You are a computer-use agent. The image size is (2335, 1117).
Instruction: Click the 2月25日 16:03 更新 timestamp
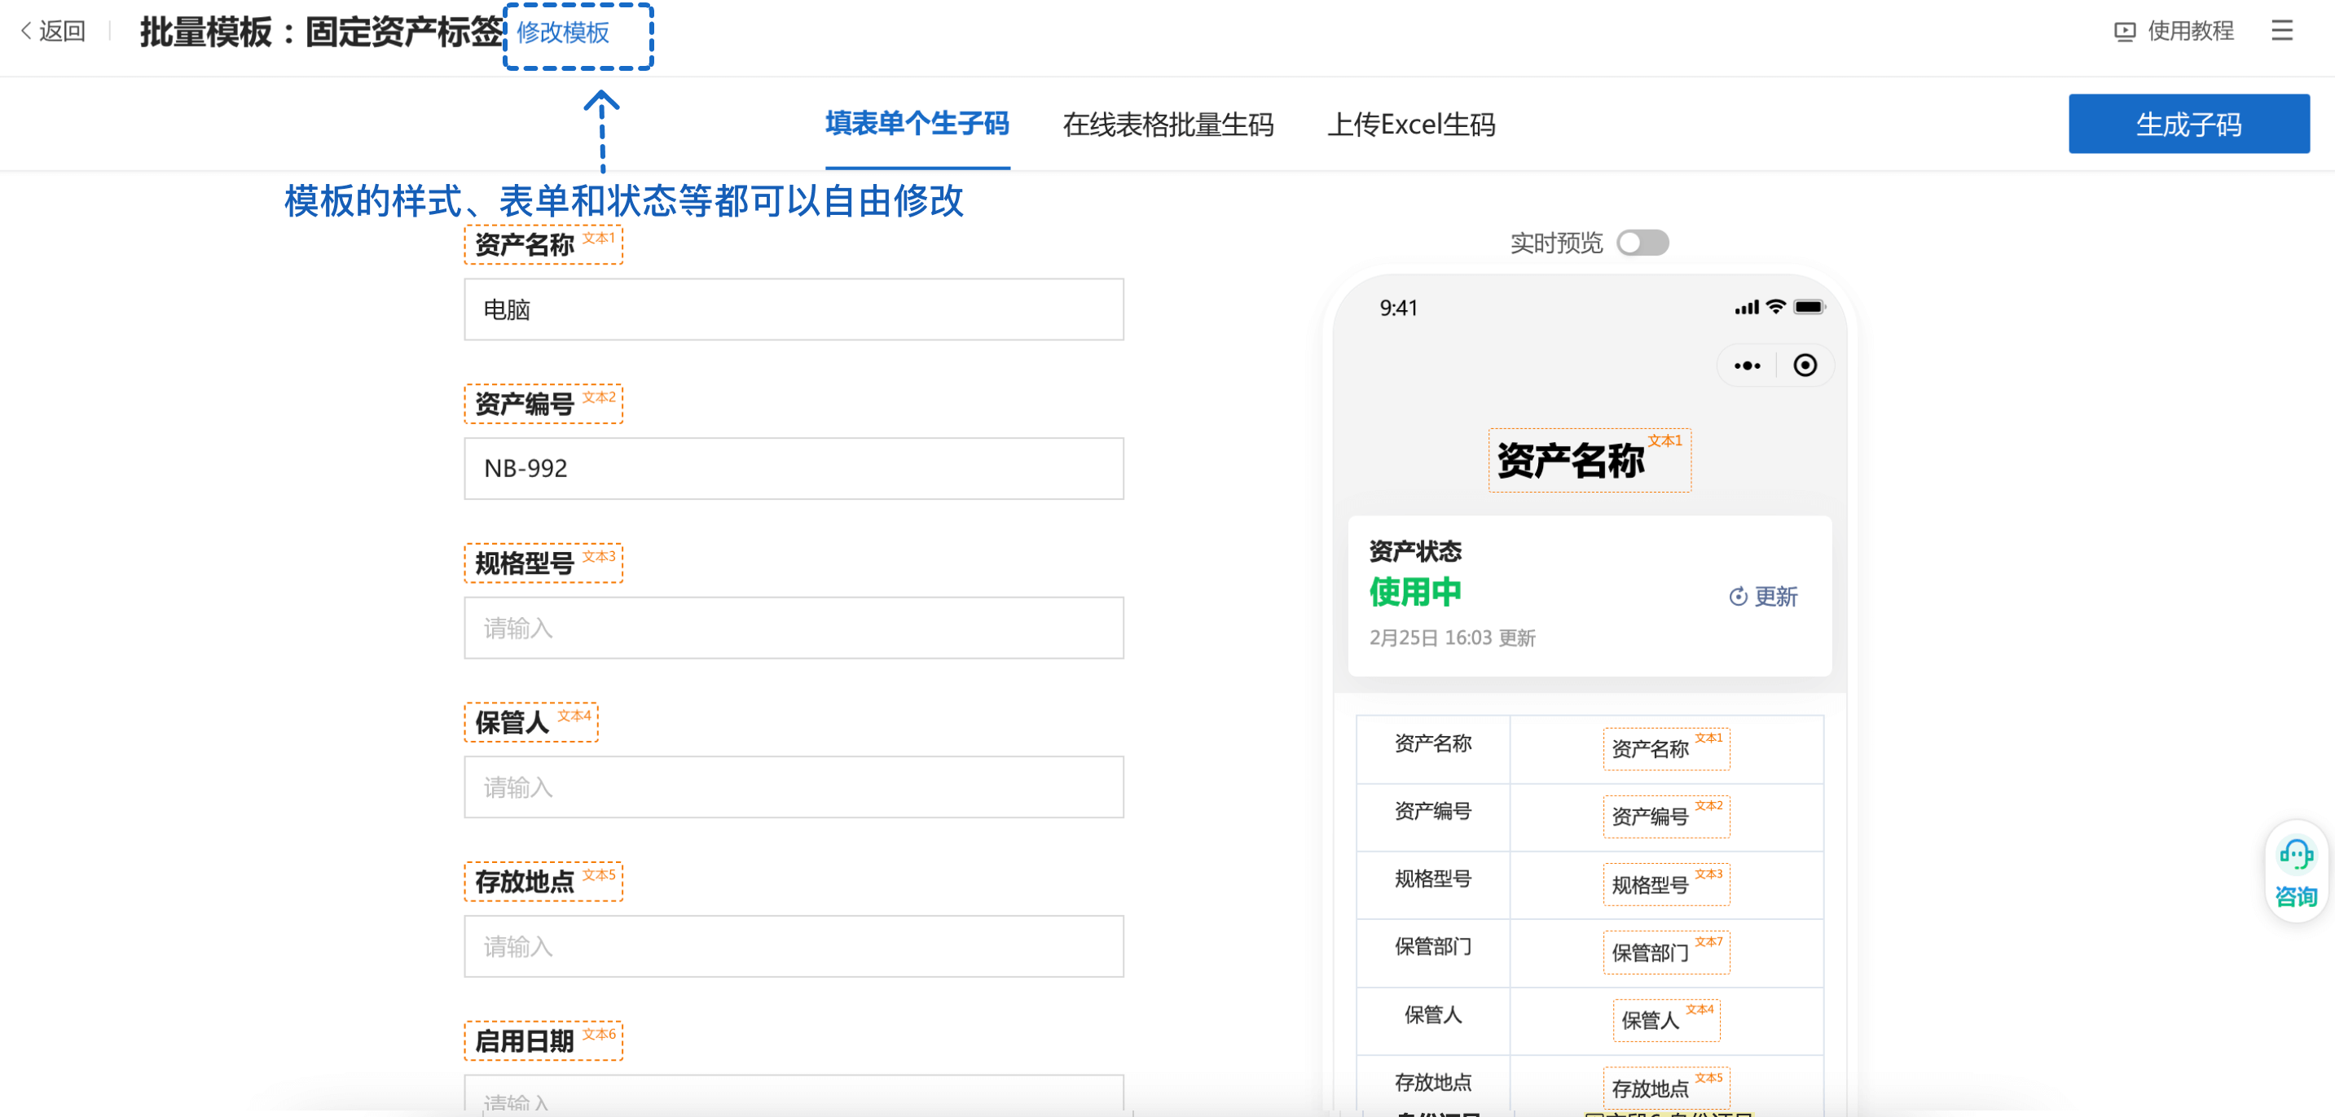coord(1452,637)
